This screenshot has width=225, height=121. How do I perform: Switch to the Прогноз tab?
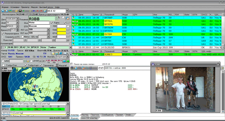point(95,115)
